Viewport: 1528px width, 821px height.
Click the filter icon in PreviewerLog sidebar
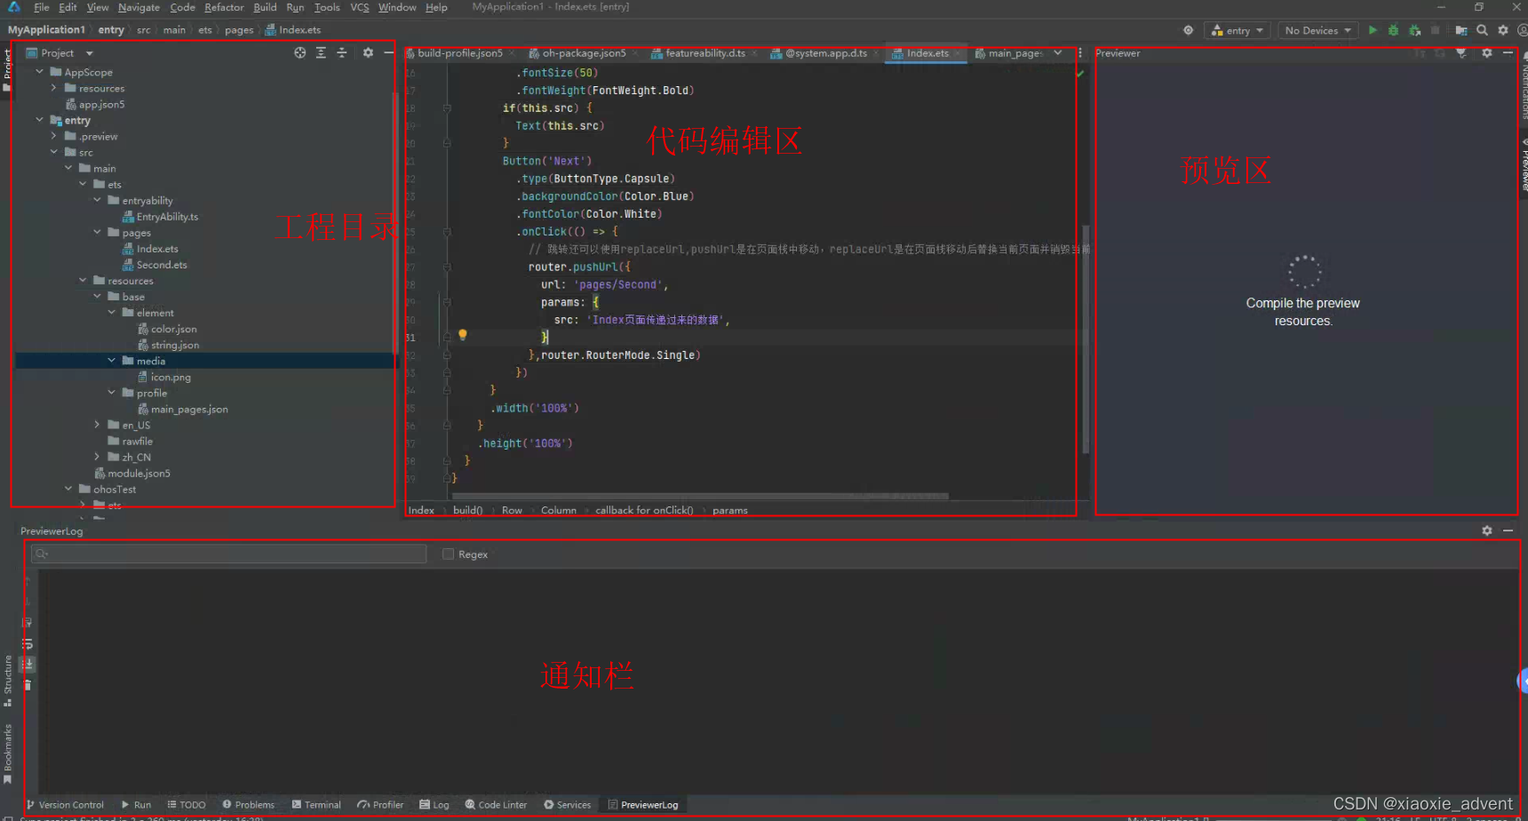(x=28, y=622)
